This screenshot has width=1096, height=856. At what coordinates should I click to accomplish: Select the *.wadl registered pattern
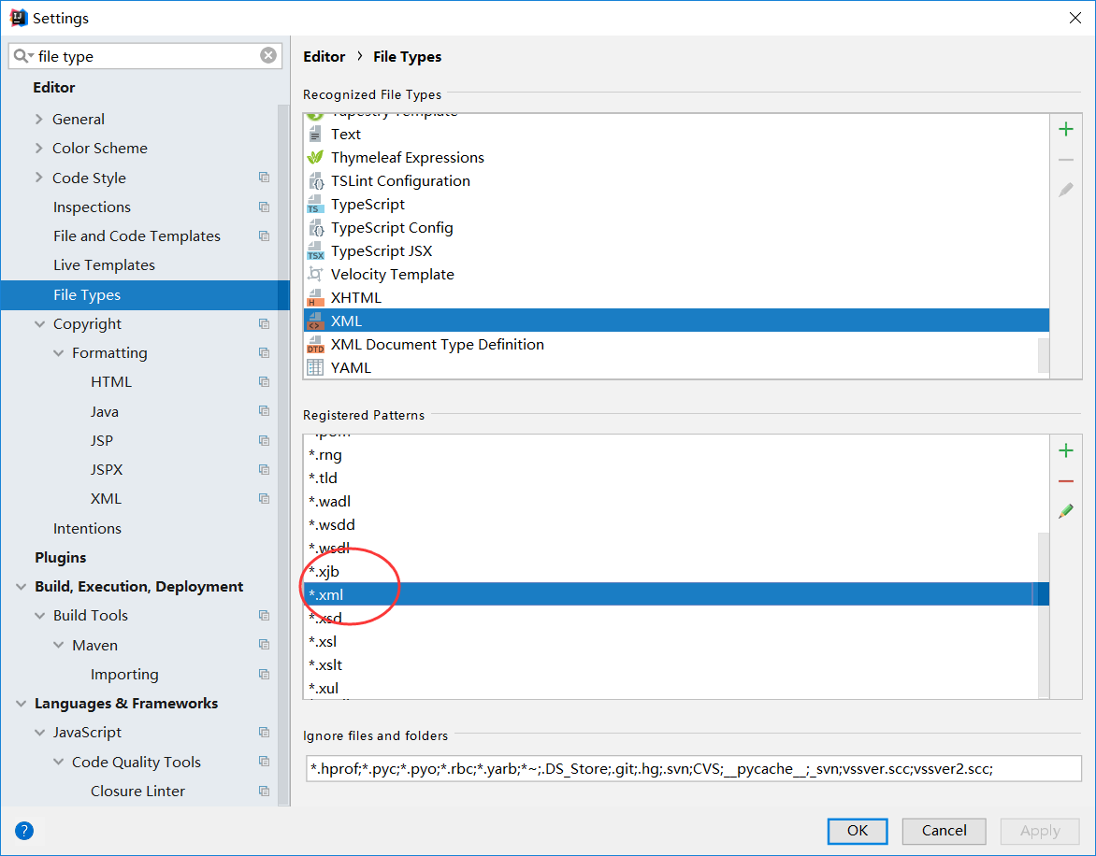pyautogui.click(x=671, y=501)
